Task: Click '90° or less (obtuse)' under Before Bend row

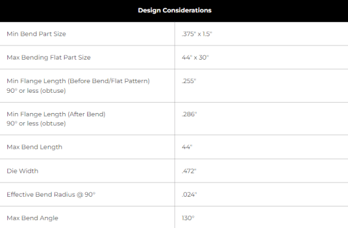Action: pyautogui.click(x=36, y=91)
